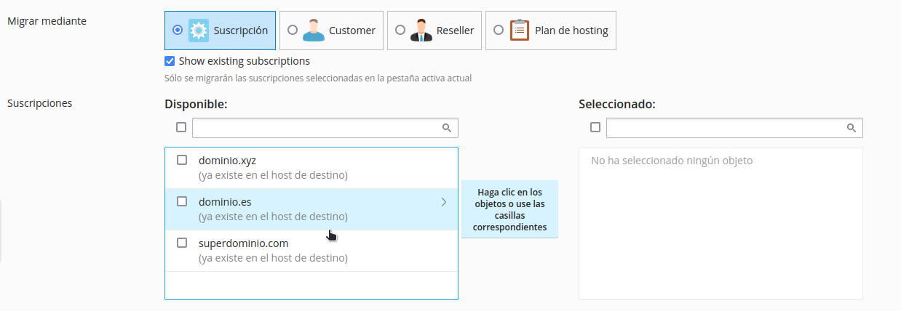Screen dimensions: 901x311
Task: Focus the Seleccionado search field
Action: point(734,128)
